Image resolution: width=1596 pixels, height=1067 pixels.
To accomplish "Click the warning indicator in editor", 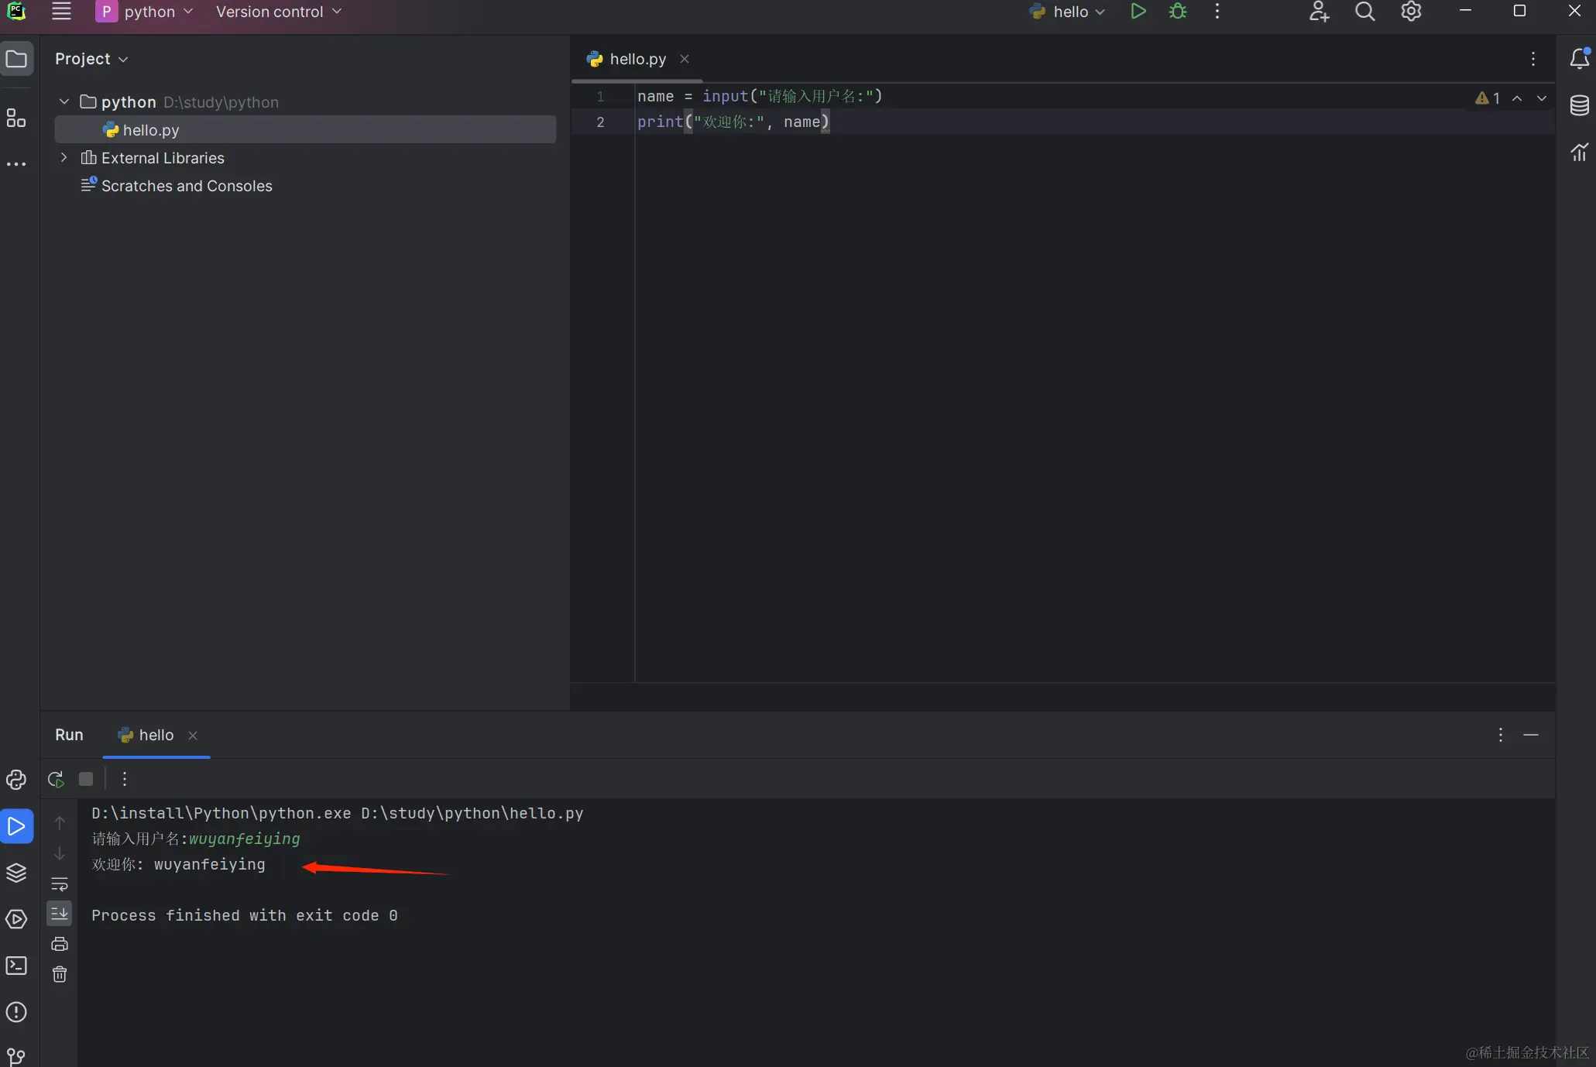I will point(1487,98).
